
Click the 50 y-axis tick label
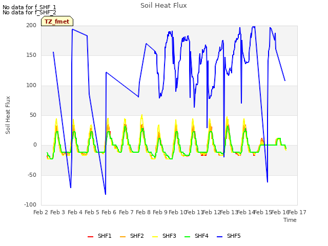click(33, 115)
